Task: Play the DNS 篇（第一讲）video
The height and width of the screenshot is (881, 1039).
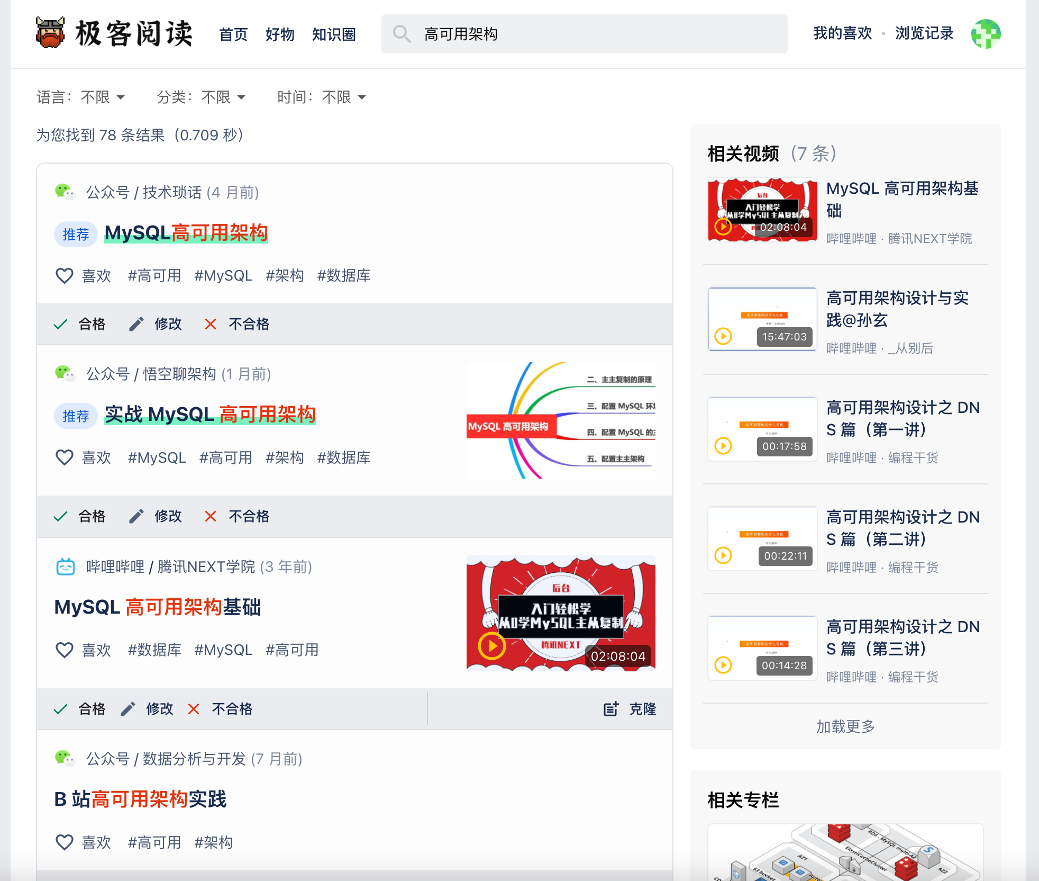Action: [x=723, y=446]
